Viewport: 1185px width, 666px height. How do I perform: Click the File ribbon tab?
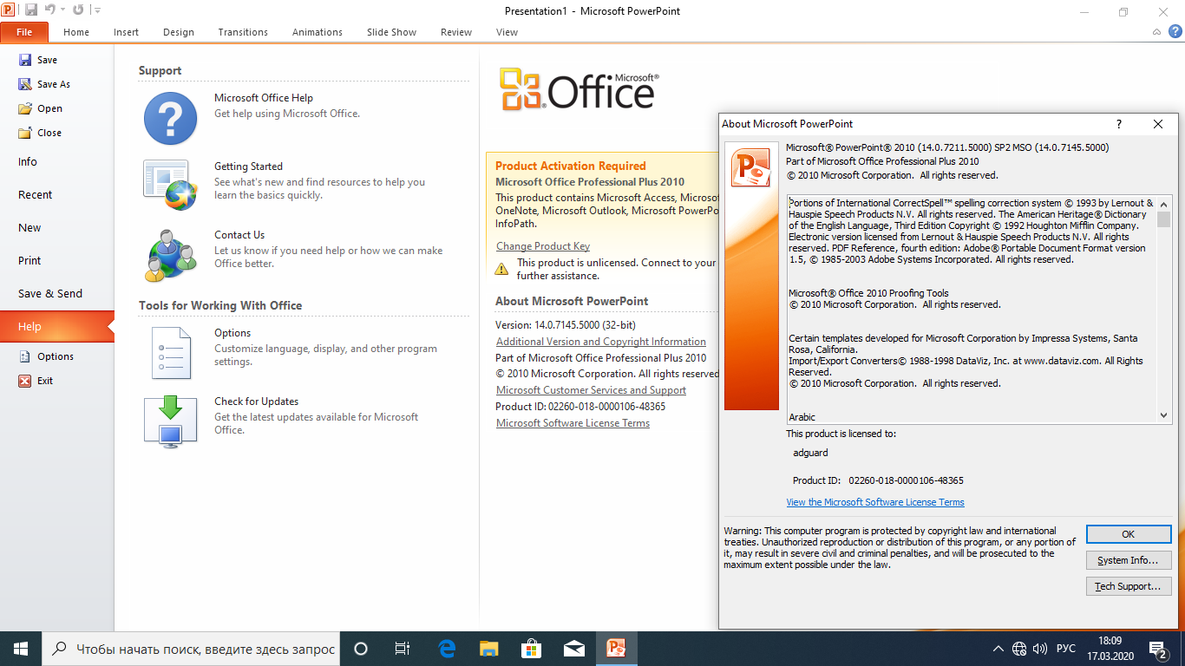pos(24,32)
